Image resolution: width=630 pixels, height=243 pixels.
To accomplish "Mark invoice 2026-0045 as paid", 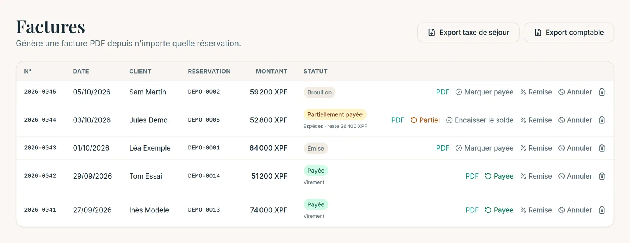I will [x=484, y=92].
